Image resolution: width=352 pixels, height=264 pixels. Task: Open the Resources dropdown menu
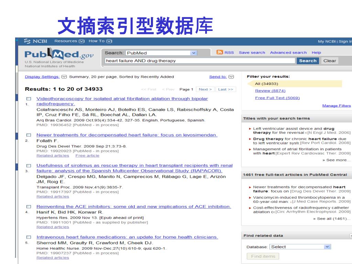pyautogui.click(x=69, y=41)
